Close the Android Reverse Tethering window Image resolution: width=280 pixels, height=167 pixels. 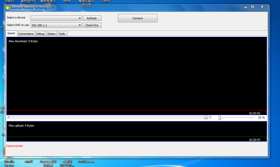[x=262, y=7]
